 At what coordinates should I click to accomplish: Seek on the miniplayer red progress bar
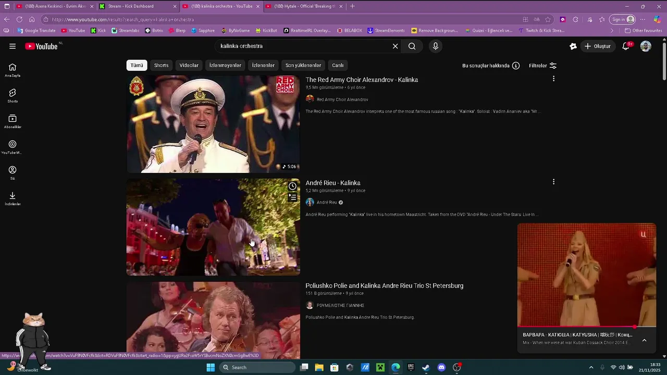(587, 327)
